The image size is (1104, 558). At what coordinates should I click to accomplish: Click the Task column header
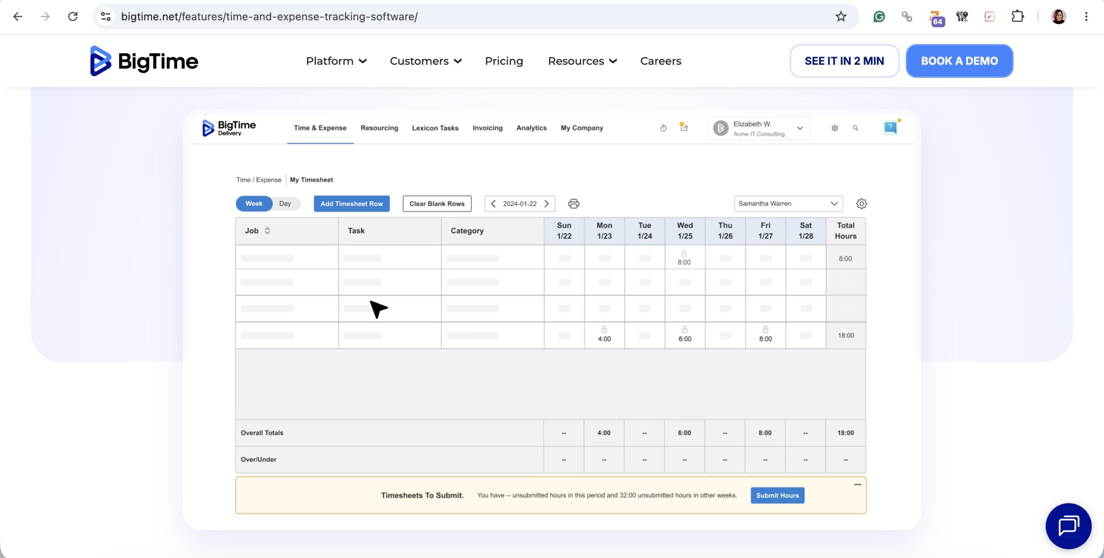coord(390,231)
